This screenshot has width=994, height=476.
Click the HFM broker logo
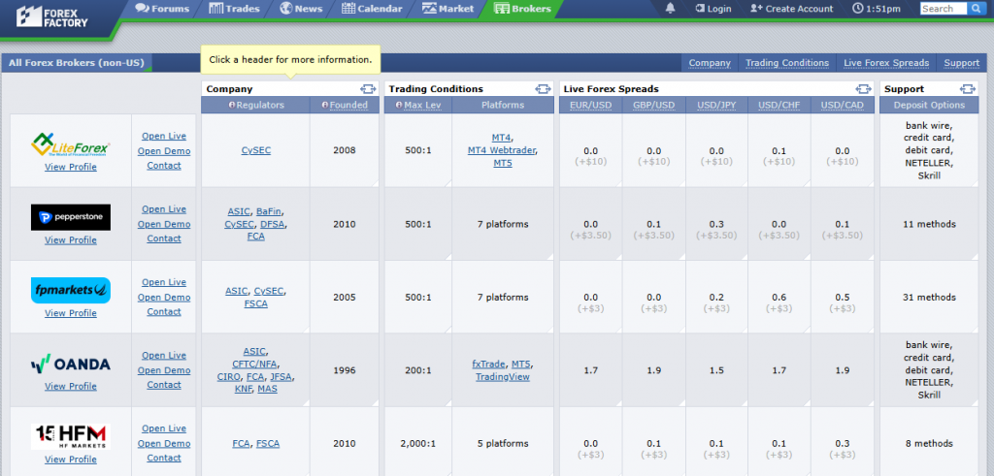[x=70, y=436]
